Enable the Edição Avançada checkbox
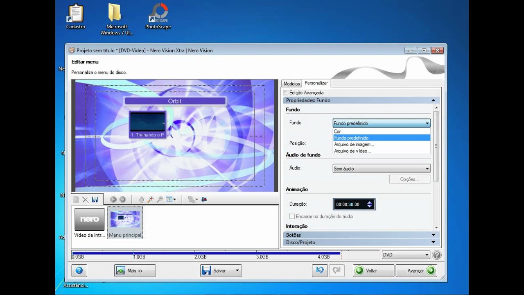 coord(286,93)
